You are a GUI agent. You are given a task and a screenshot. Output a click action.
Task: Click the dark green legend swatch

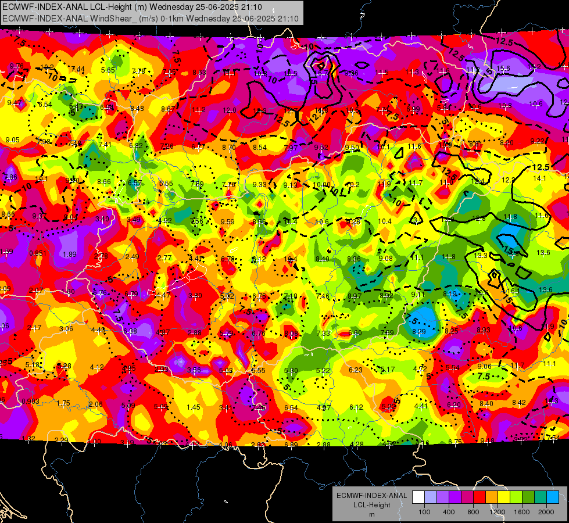pos(528,497)
